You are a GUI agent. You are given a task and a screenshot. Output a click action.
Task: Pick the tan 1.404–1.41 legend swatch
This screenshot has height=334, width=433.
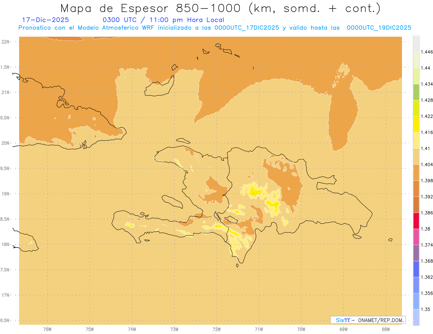click(416, 156)
